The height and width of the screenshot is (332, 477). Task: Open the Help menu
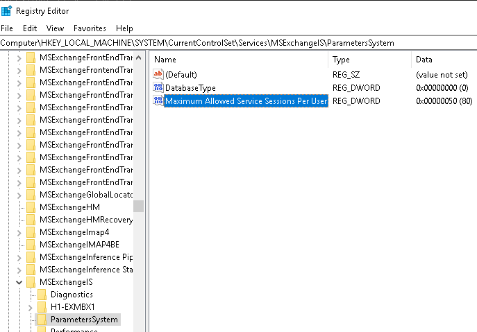124,28
